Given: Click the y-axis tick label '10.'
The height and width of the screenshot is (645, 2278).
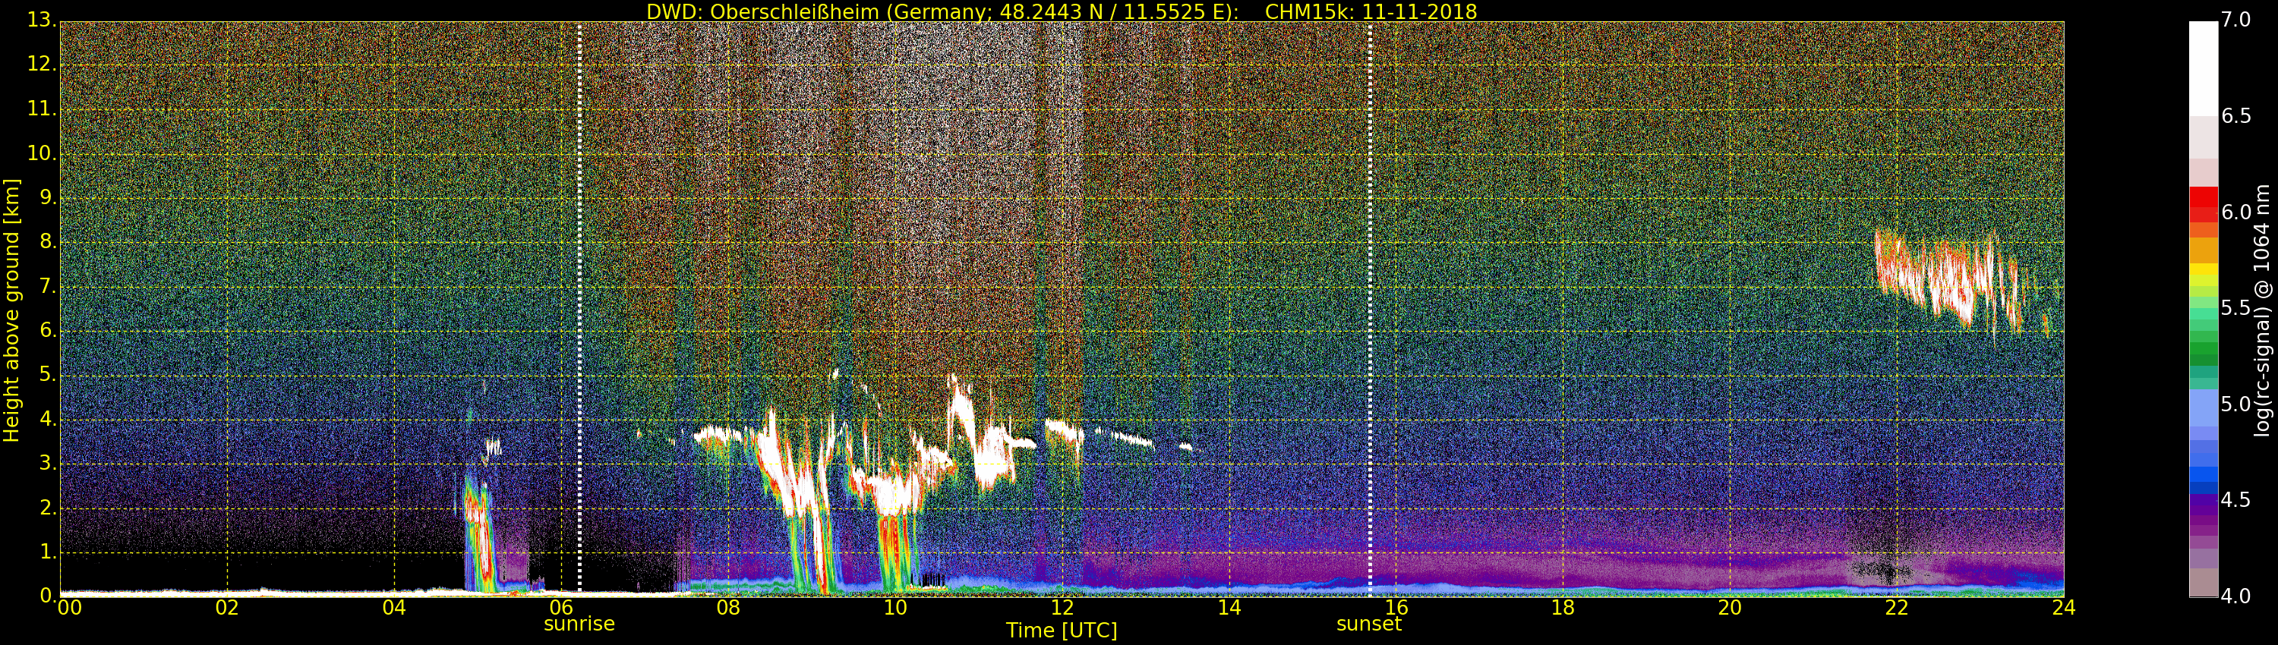Looking at the screenshot, I should click(43, 153).
